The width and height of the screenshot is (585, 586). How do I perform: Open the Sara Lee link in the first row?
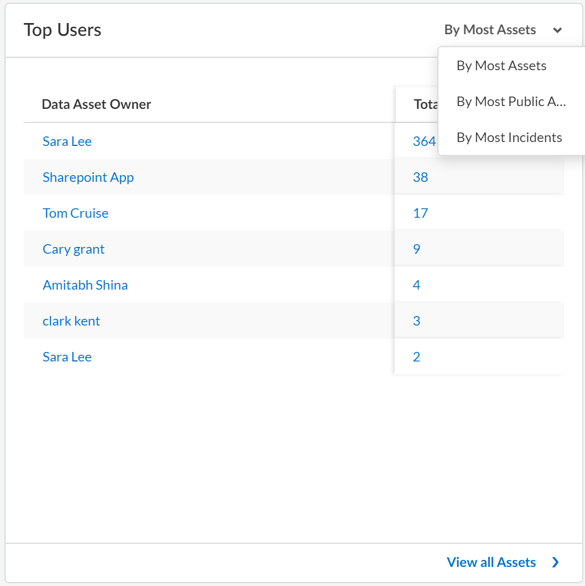pos(67,141)
